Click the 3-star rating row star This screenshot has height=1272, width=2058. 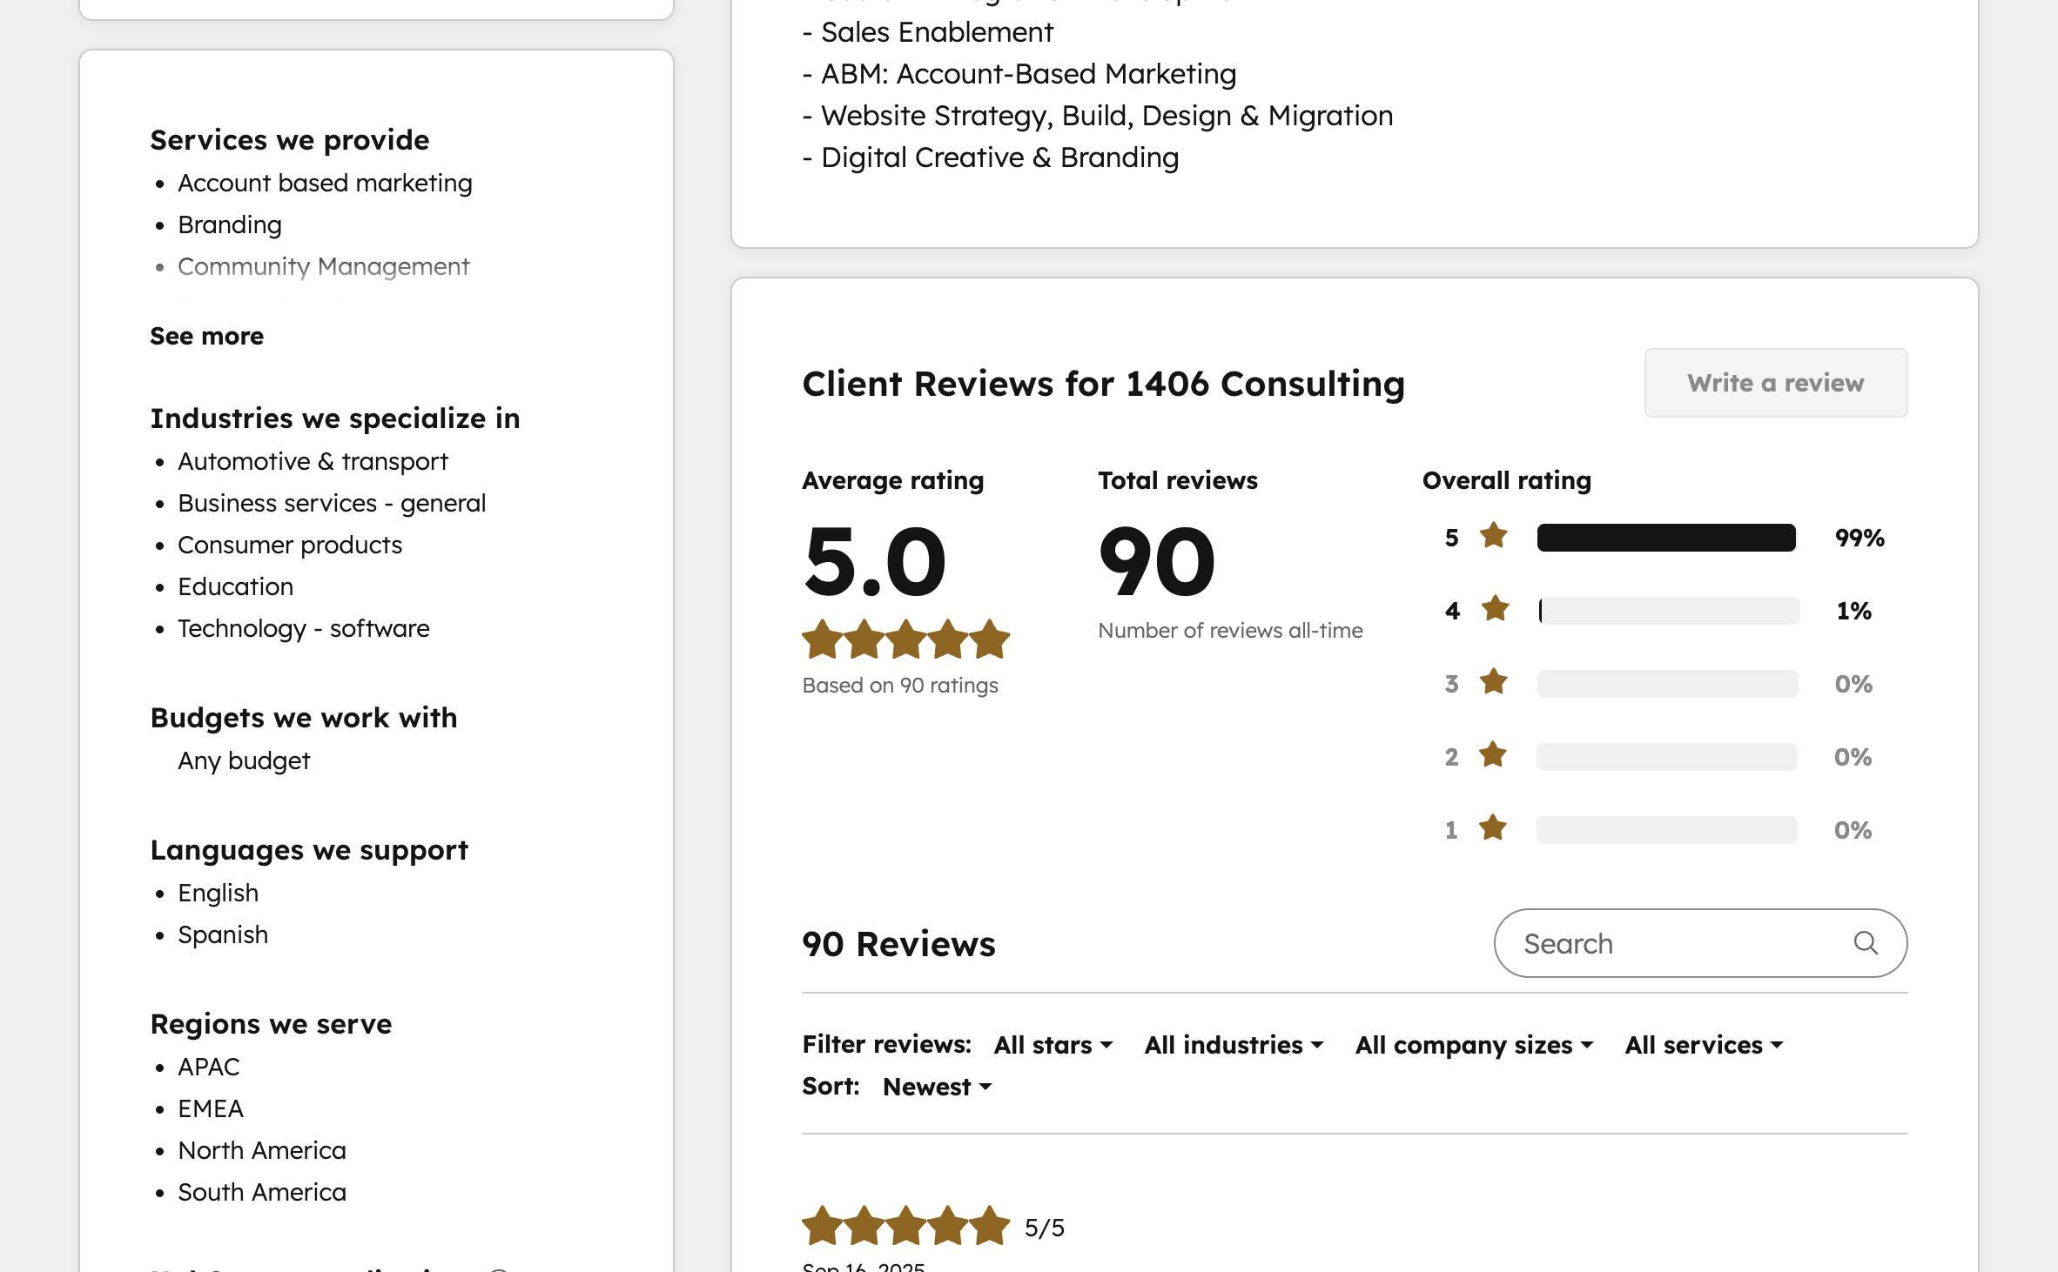[x=1494, y=682]
